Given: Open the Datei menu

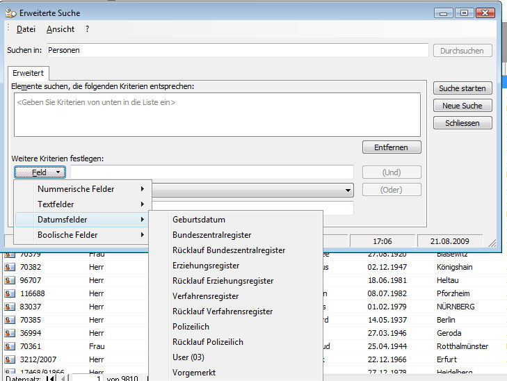Looking at the screenshot, I should (x=26, y=29).
